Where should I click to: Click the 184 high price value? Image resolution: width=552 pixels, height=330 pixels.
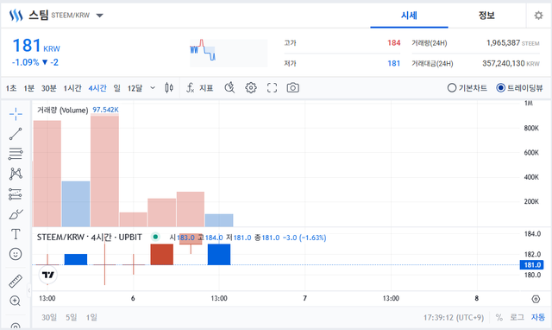coord(394,43)
